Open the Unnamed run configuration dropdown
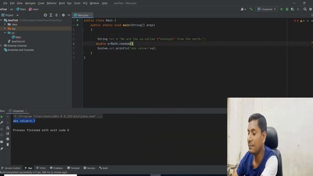This screenshot has height=176, width=313. pyautogui.click(x=267, y=9)
